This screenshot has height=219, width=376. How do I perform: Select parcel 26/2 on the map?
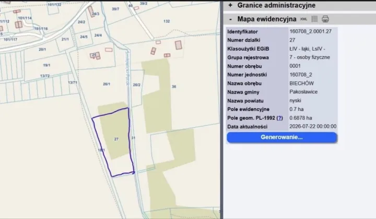click(136, 84)
